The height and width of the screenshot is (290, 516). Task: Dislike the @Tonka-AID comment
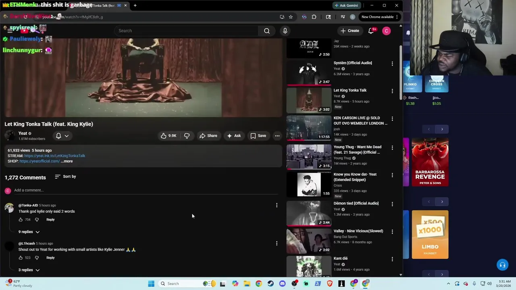tap(37, 220)
